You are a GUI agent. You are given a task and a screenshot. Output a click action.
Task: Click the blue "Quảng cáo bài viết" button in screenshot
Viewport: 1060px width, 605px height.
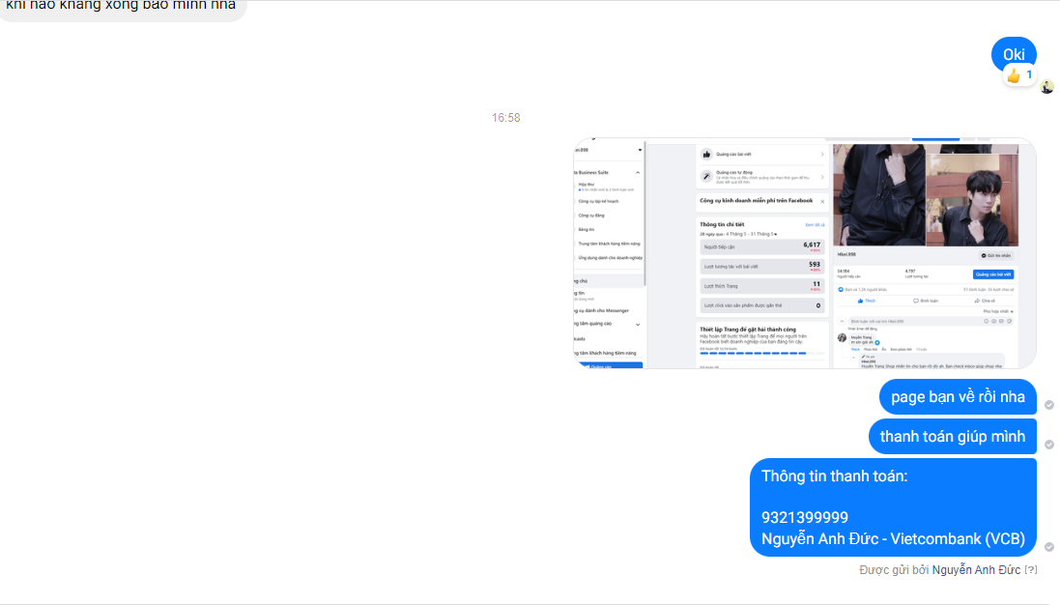[993, 274]
